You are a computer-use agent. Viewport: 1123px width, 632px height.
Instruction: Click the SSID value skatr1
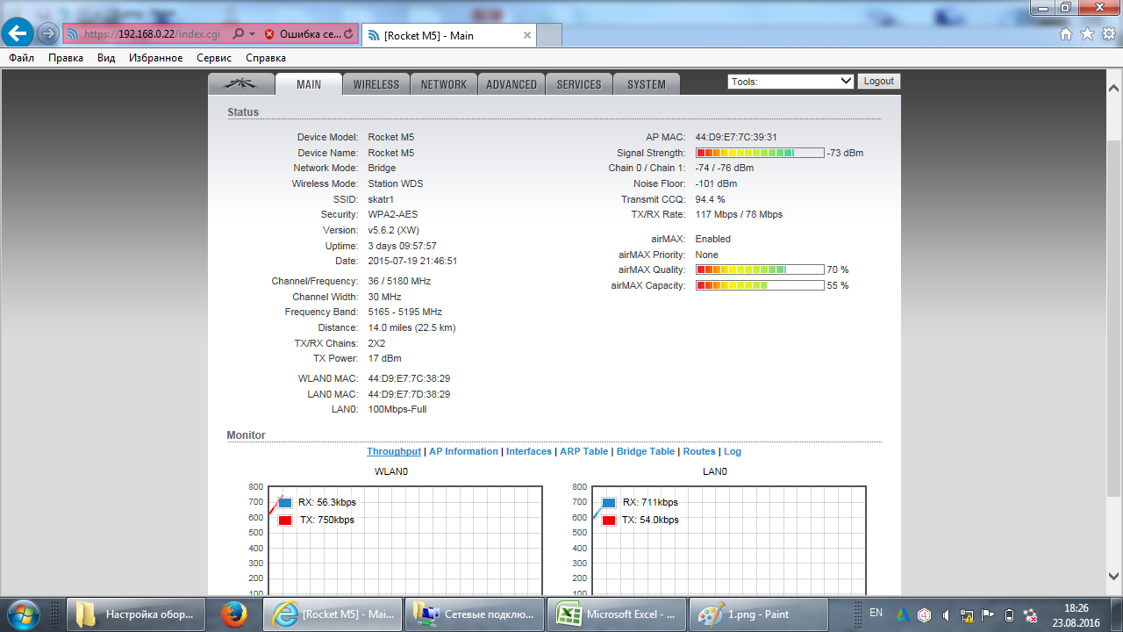coord(381,199)
